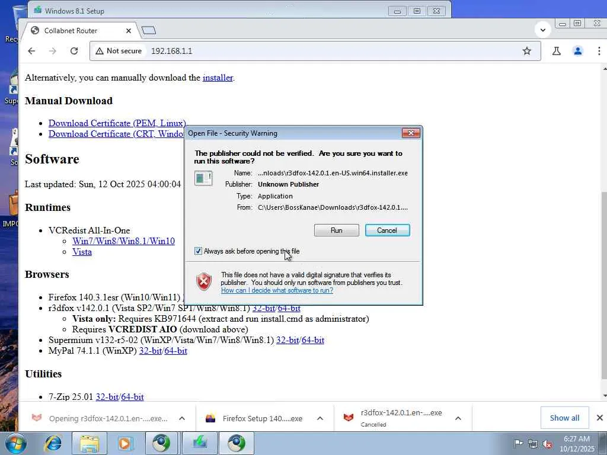Open the tab search dropdown arrow

[543, 30]
